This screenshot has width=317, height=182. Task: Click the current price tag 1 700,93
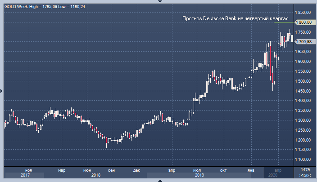[304, 42]
